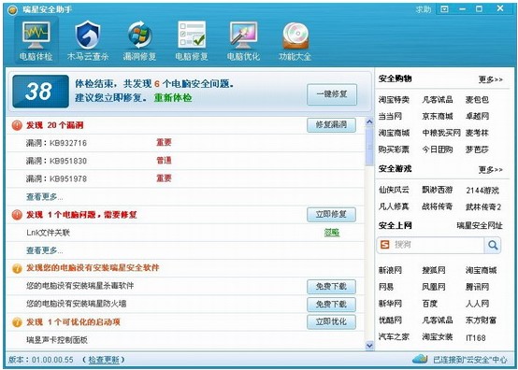Open the 麦包包 shopping link
The width and height of the screenshot is (518, 370).
coord(477,100)
